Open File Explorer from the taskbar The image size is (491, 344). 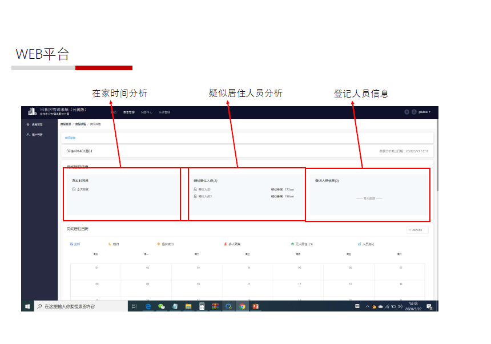[188, 306]
